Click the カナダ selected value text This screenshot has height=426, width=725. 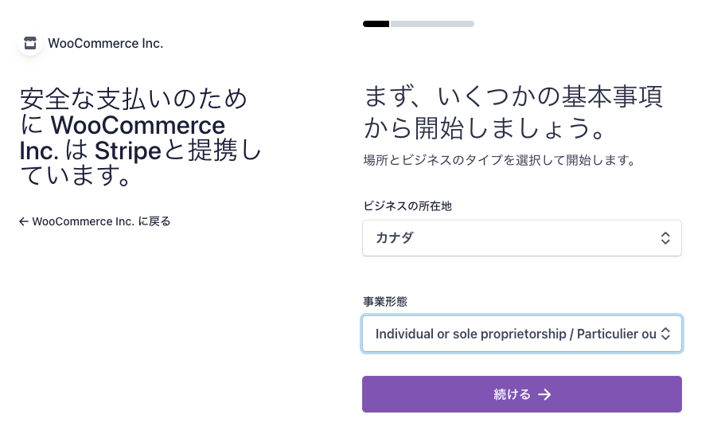point(395,238)
